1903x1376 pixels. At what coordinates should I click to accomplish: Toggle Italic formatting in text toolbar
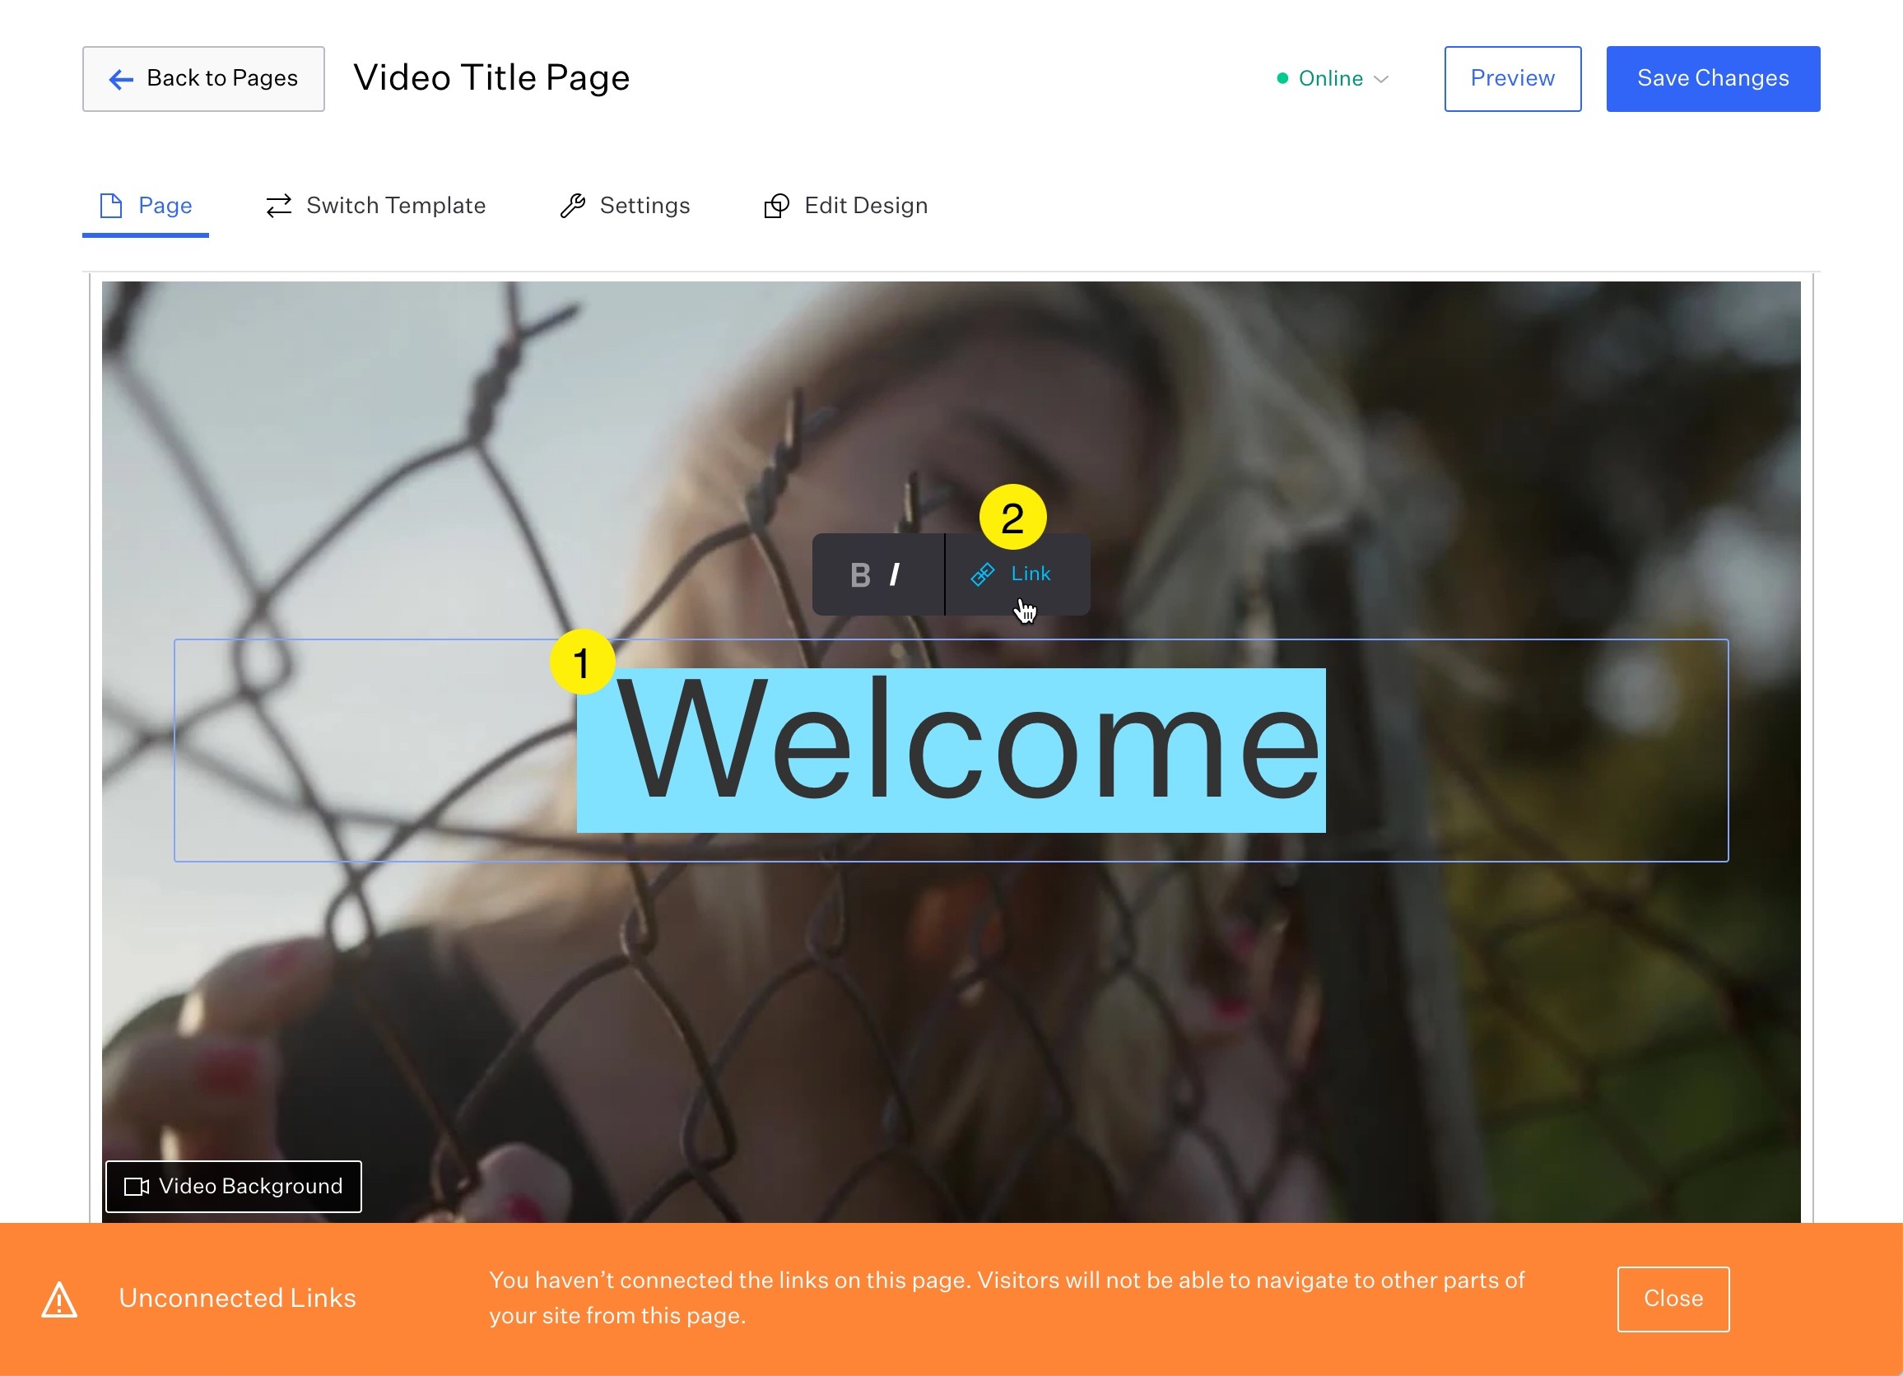(895, 575)
